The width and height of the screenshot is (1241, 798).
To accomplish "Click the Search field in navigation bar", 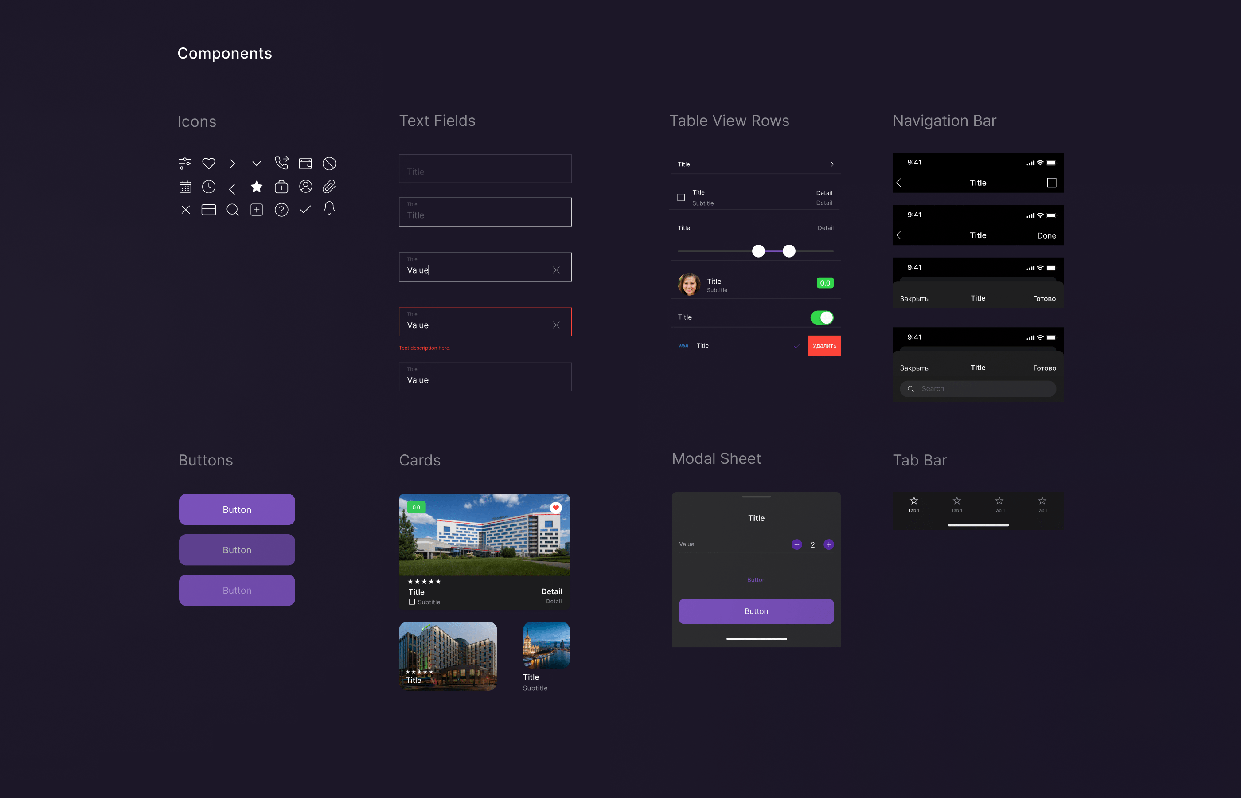I will pyautogui.click(x=977, y=389).
